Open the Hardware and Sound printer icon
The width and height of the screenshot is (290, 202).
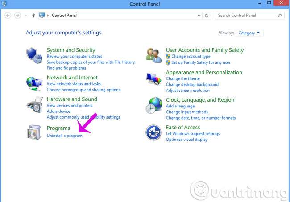click(35, 105)
